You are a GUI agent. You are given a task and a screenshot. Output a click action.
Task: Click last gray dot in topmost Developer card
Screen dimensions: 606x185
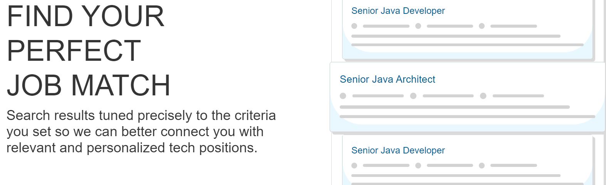(482, 26)
